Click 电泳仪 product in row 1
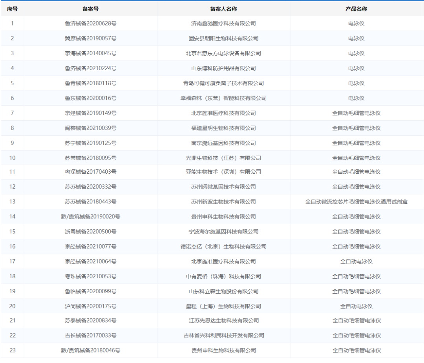This screenshot has width=424, height=363. tap(356, 24)
